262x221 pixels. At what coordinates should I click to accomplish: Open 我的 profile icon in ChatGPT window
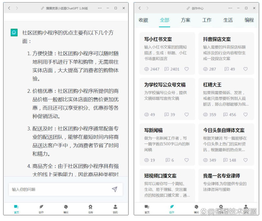(x=115, y=207)
